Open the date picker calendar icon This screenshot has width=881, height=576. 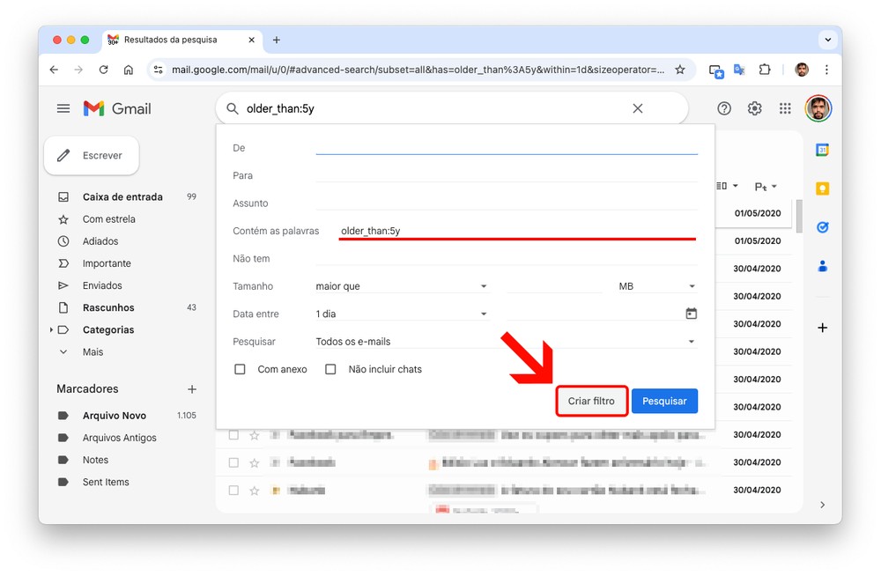691,314
